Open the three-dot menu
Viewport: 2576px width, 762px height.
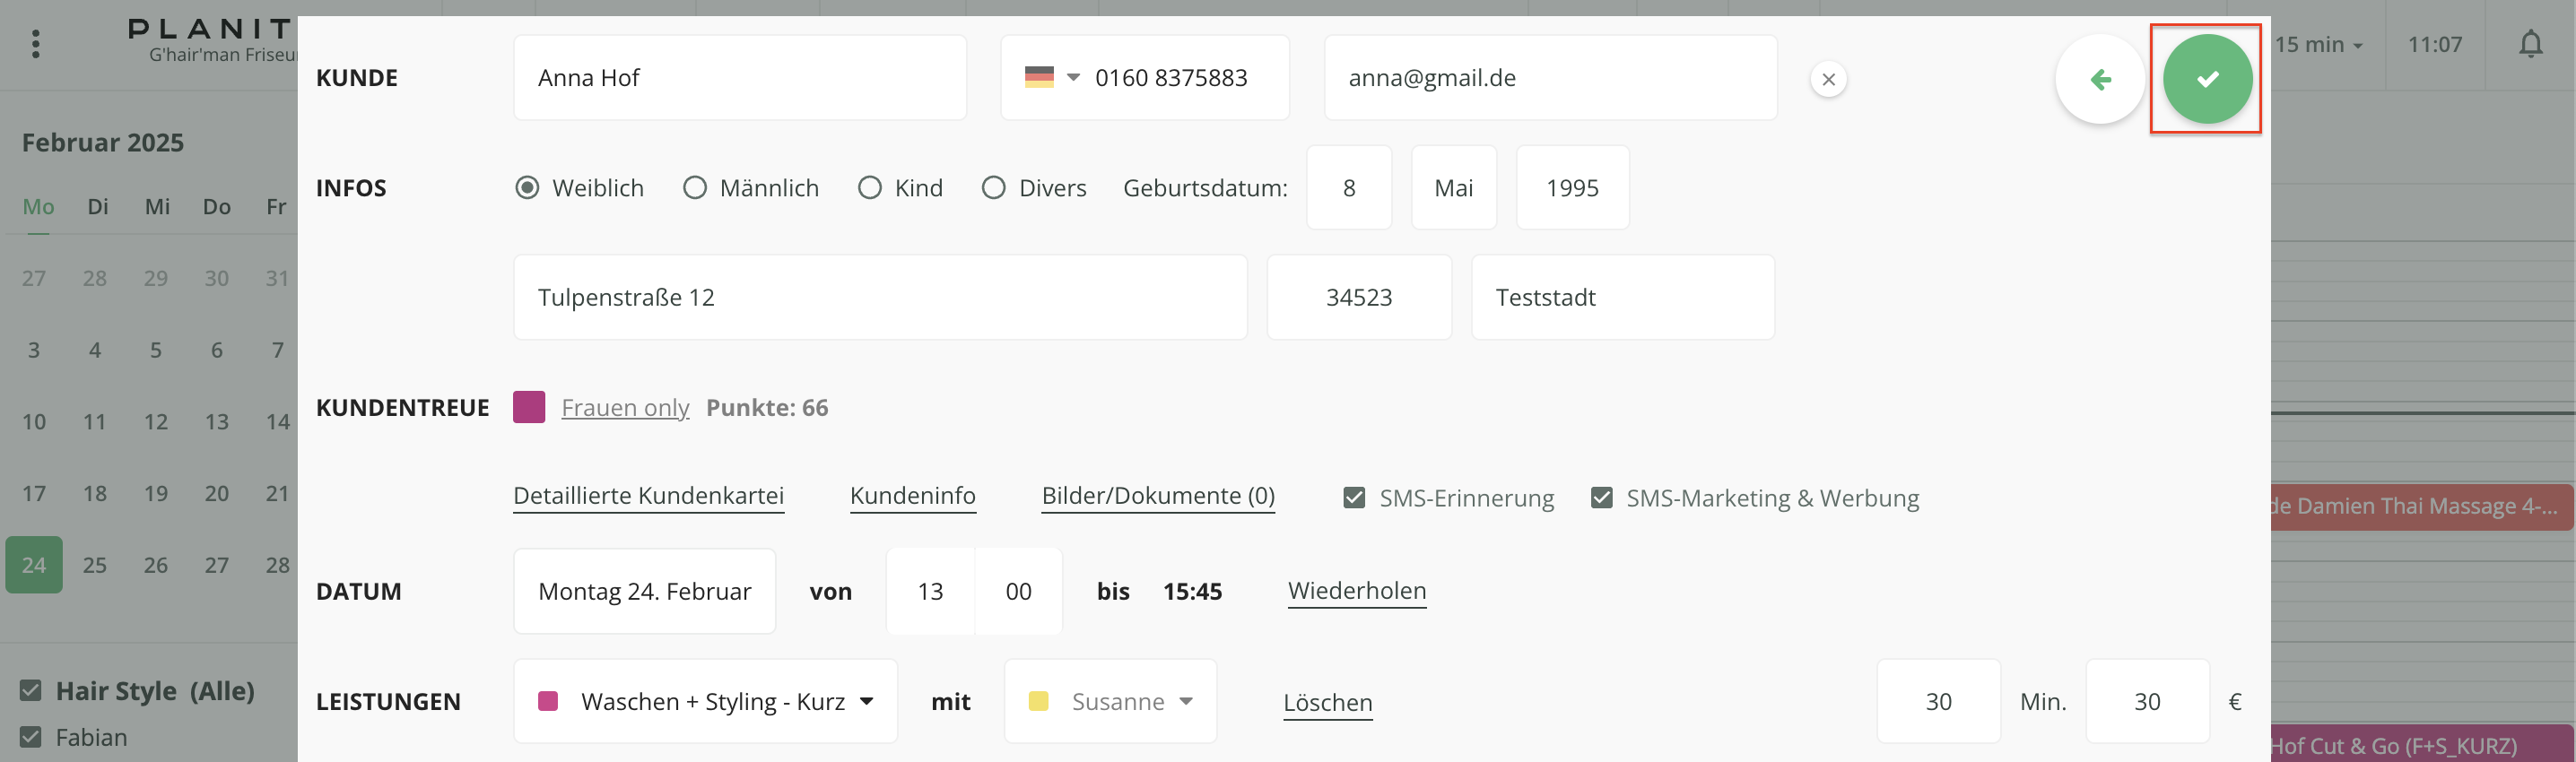(36, 44)
